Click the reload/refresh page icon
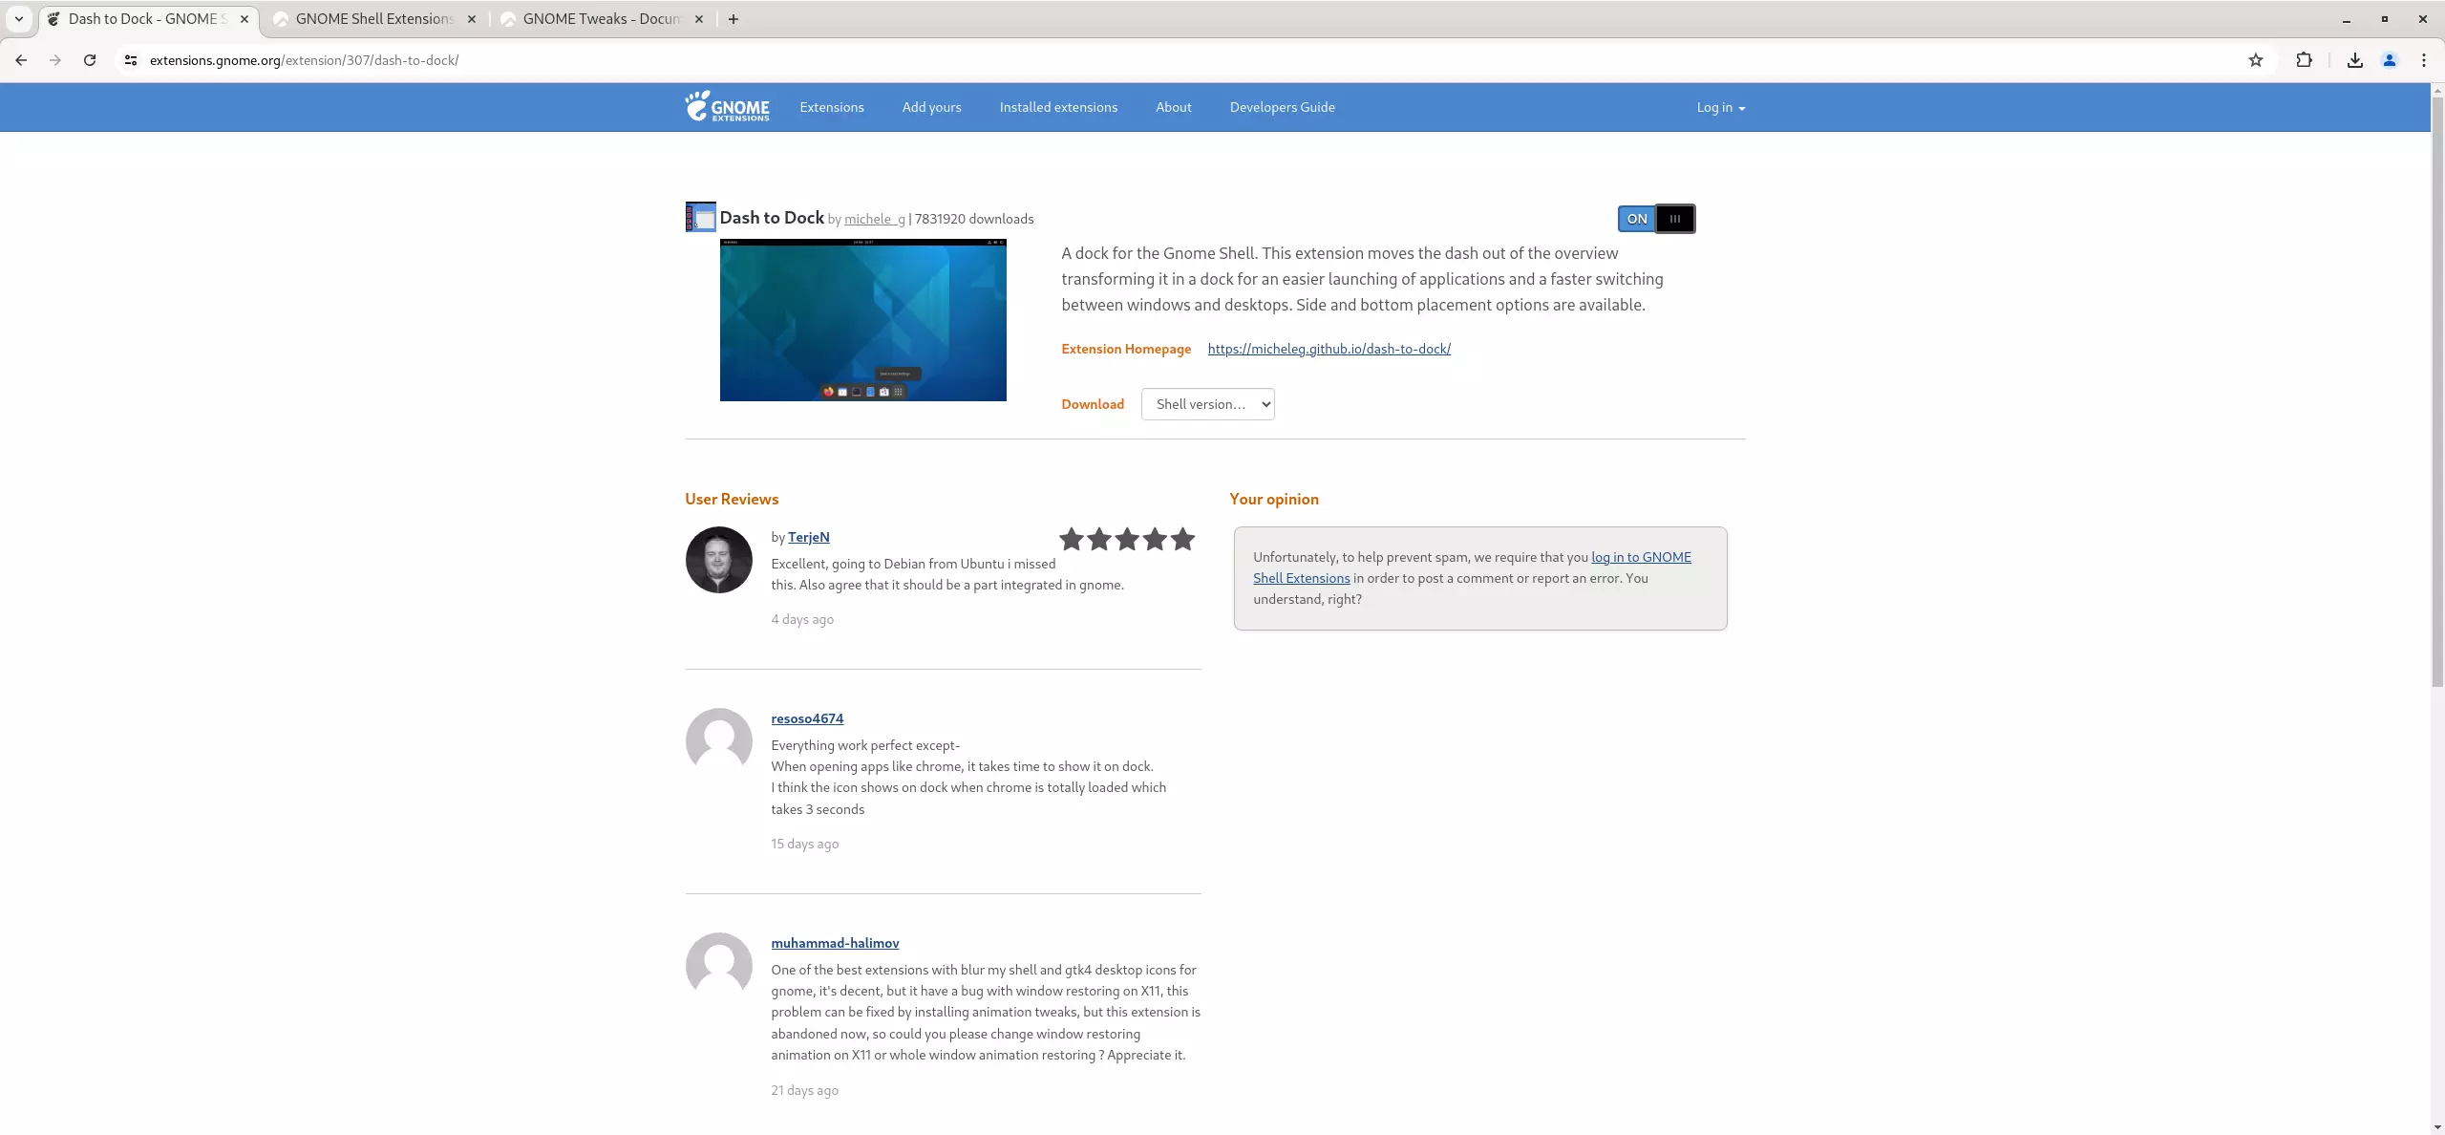2445x1135 pixels. pyautogui.click(x=89, y=59)
